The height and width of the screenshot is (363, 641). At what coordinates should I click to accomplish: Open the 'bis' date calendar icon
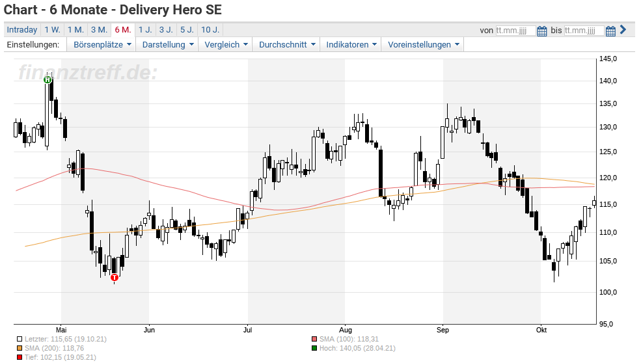coord(610,31)
